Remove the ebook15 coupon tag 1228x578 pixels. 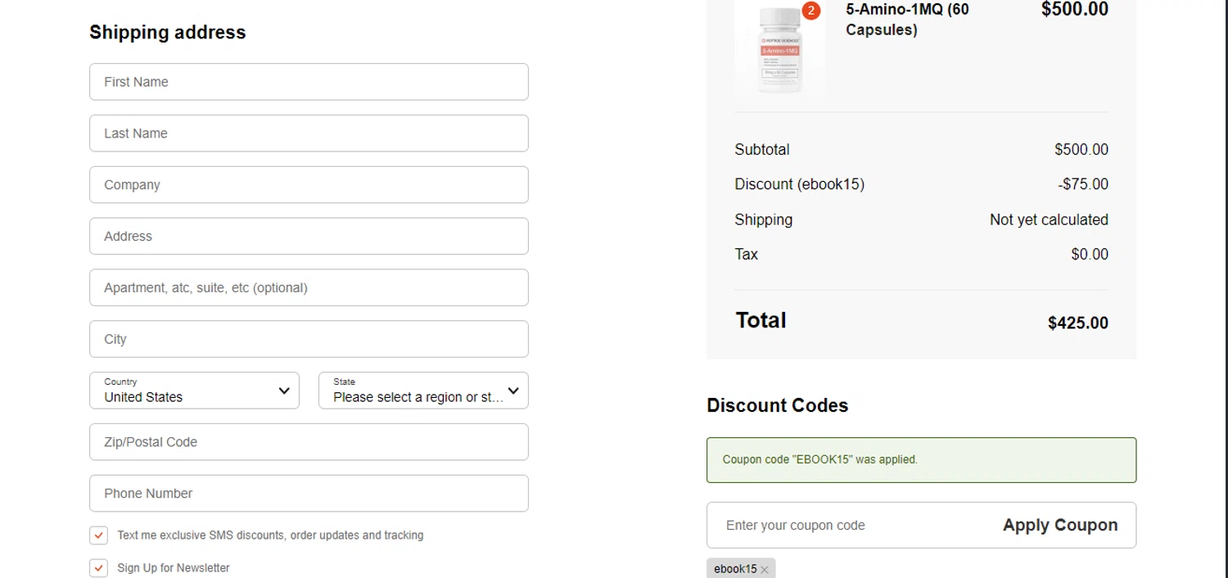coord(765,570)
